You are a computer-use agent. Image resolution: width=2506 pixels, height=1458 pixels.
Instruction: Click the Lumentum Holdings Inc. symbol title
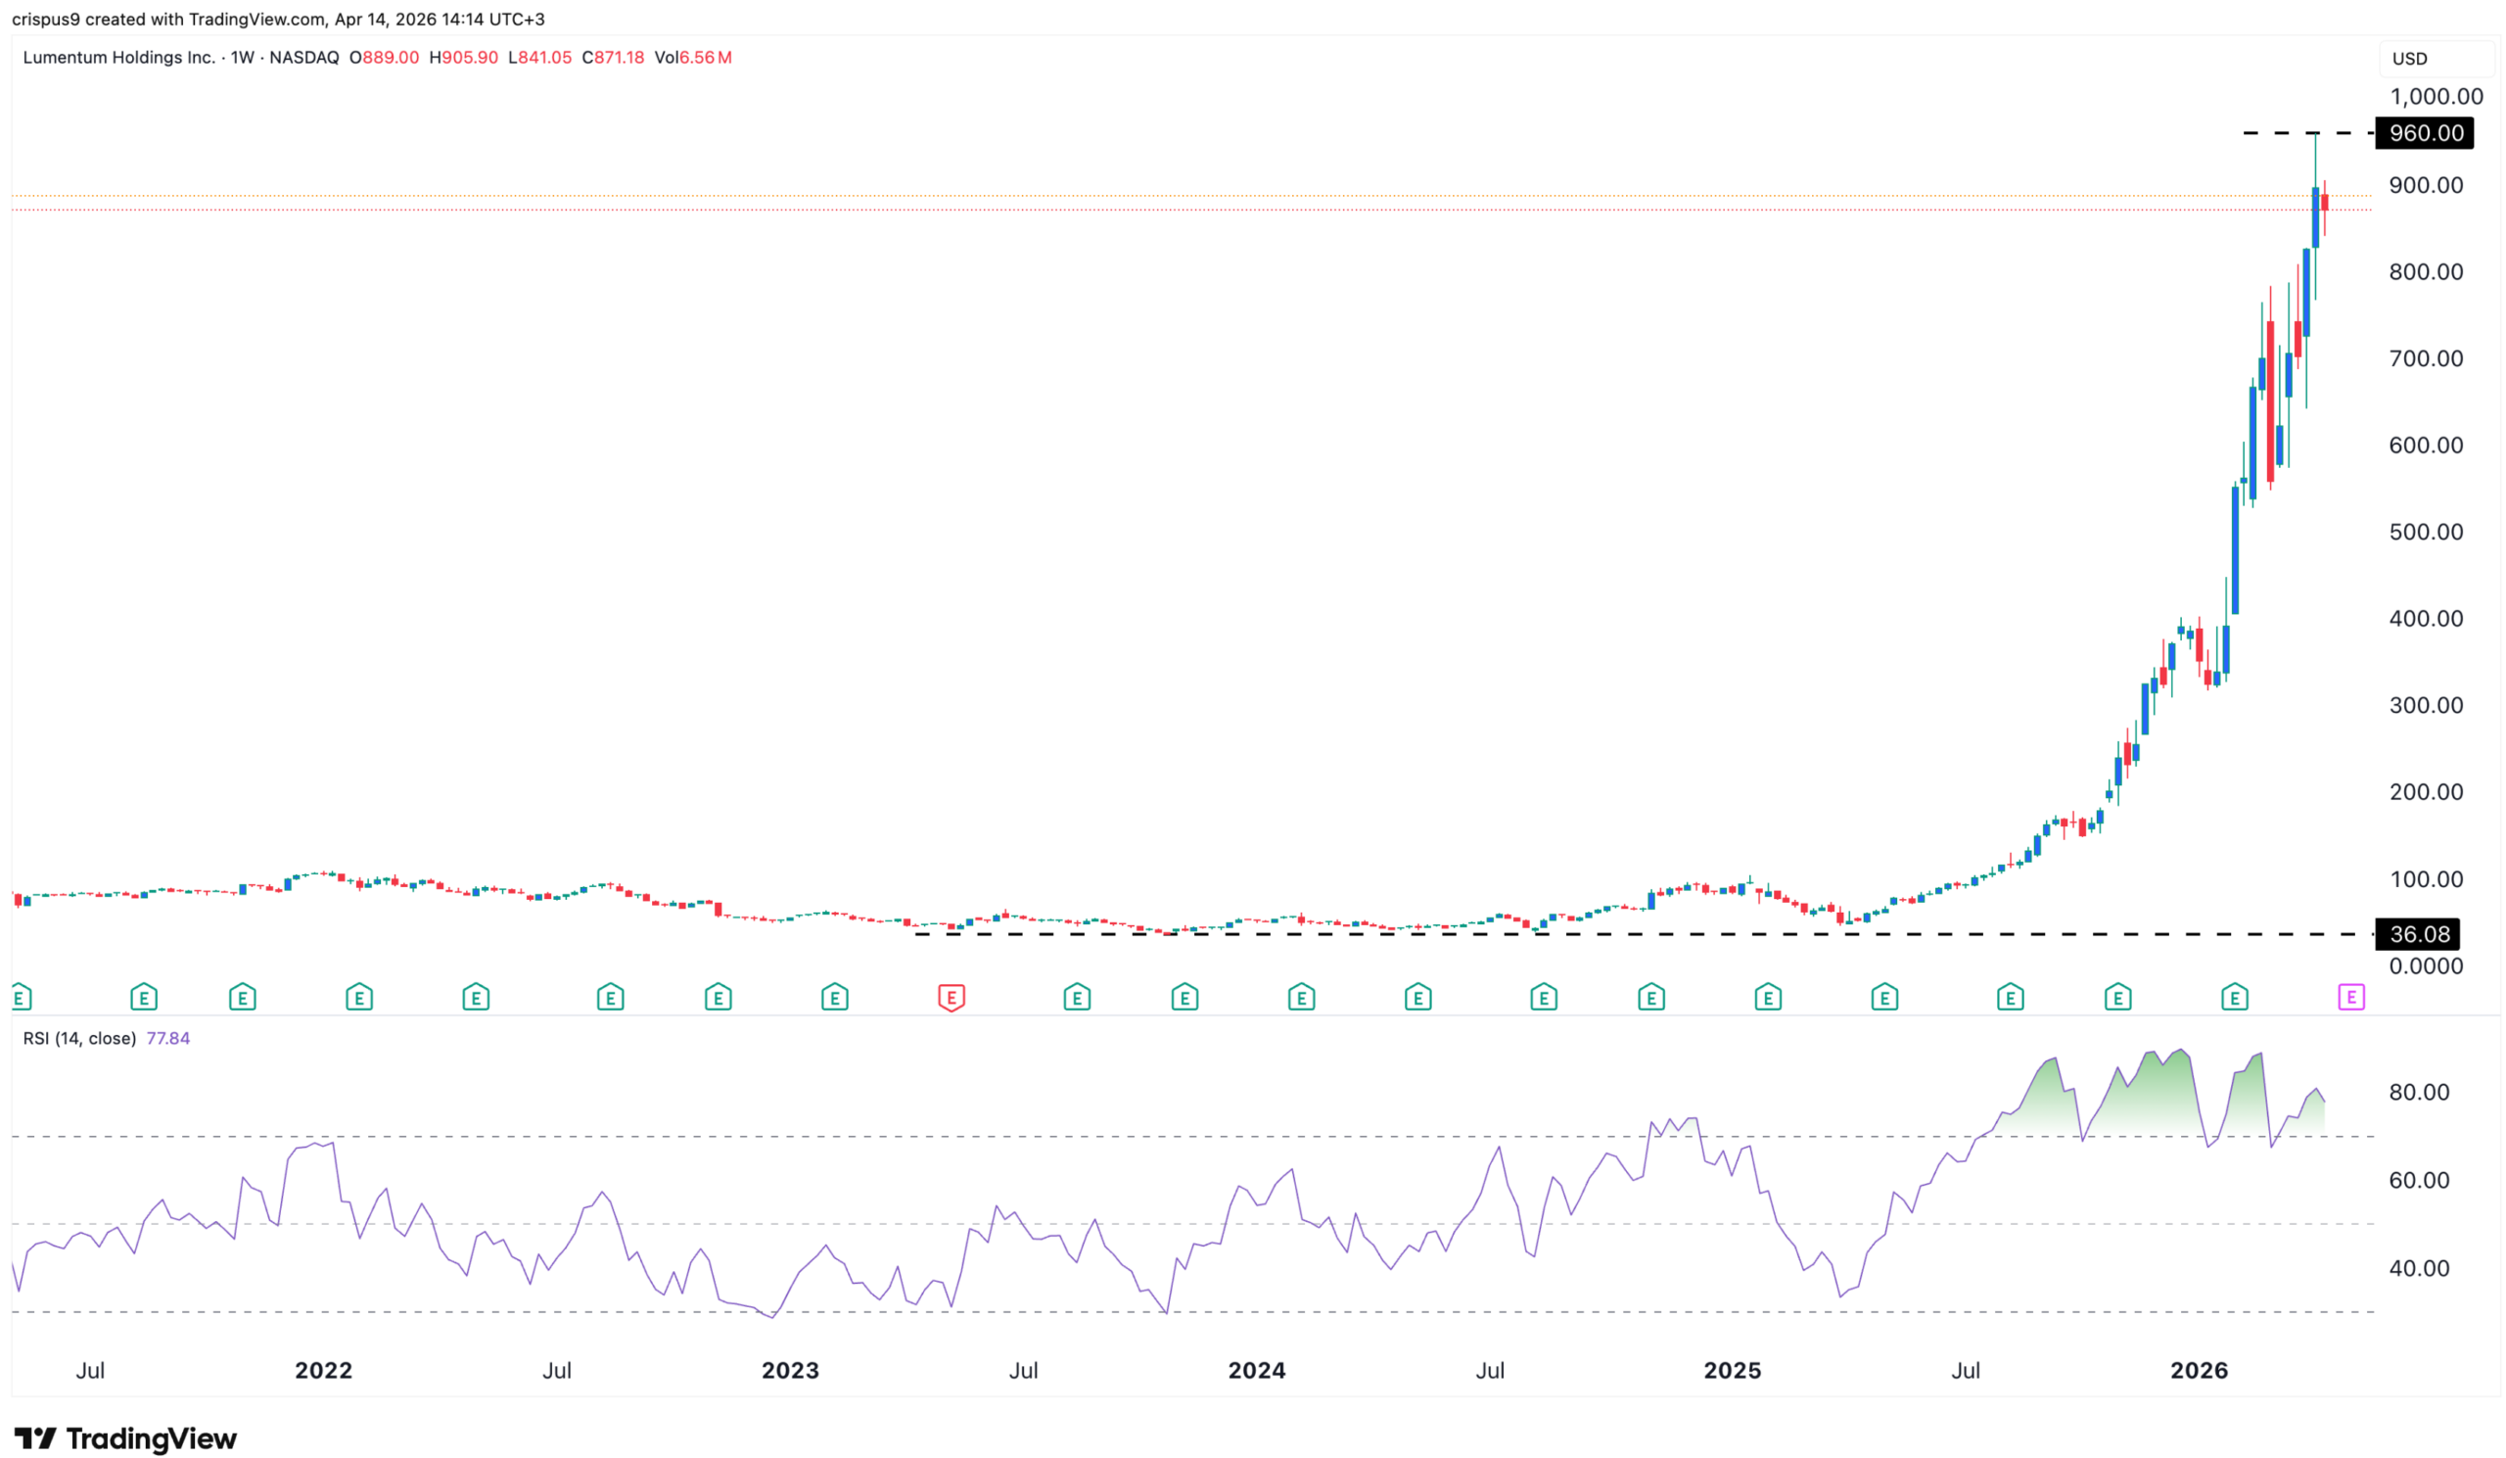[x=118, y=58]
